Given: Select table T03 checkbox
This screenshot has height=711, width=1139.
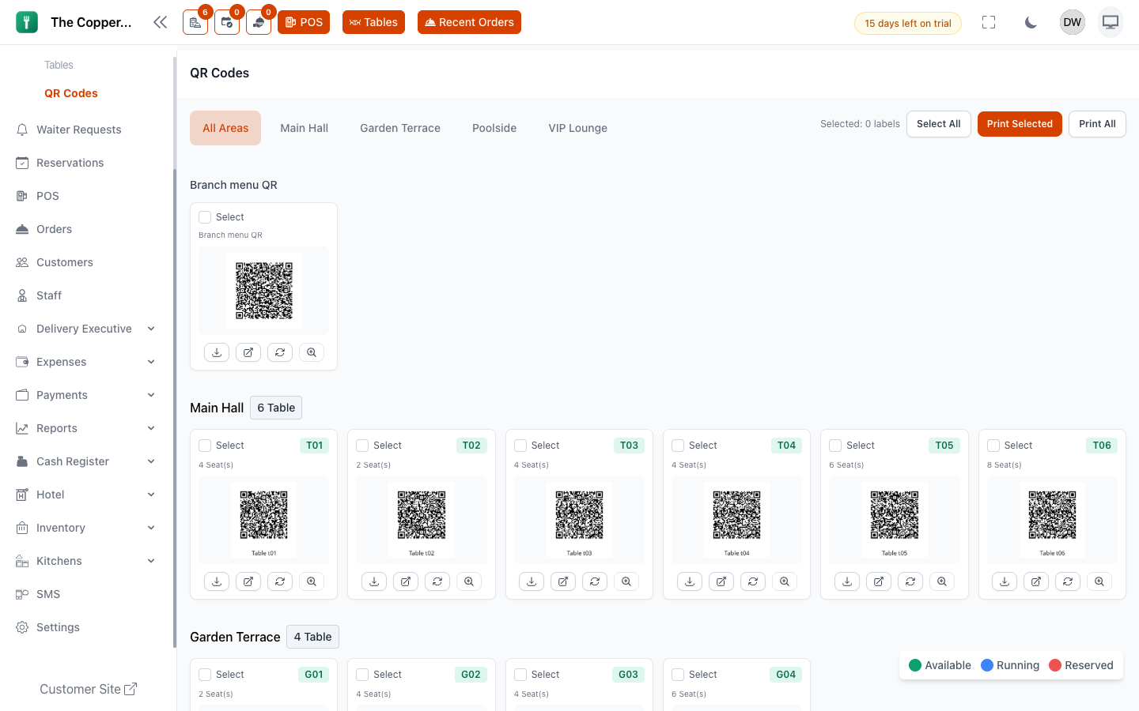Looking at the screenshot, I should click(x=520, y=446).
